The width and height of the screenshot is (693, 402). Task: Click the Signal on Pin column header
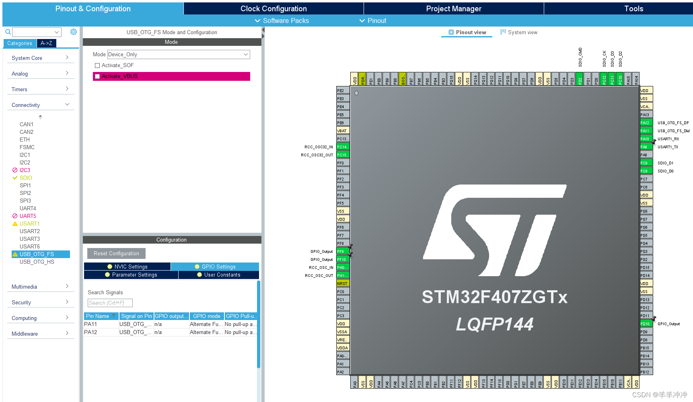point(136,316)
